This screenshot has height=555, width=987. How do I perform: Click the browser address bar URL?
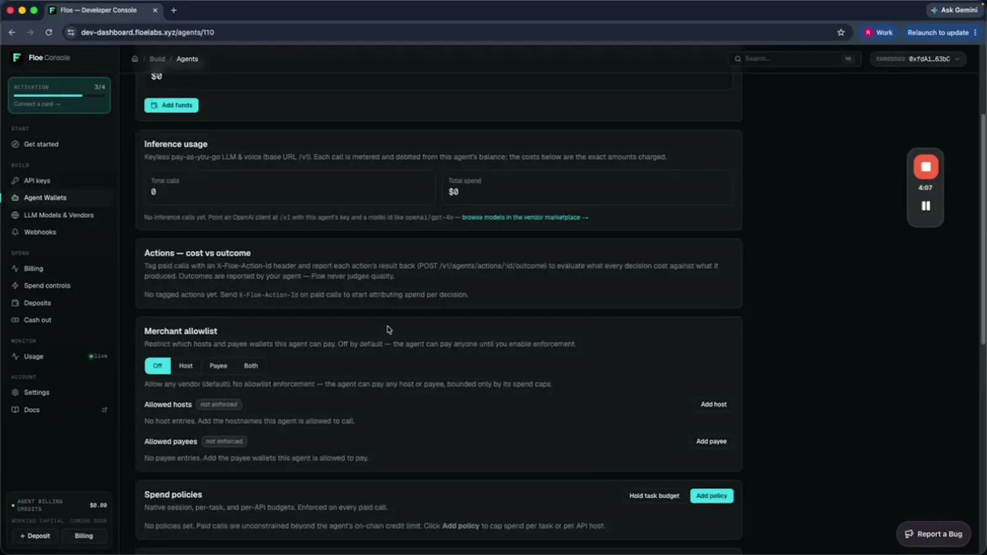point(147,33)
